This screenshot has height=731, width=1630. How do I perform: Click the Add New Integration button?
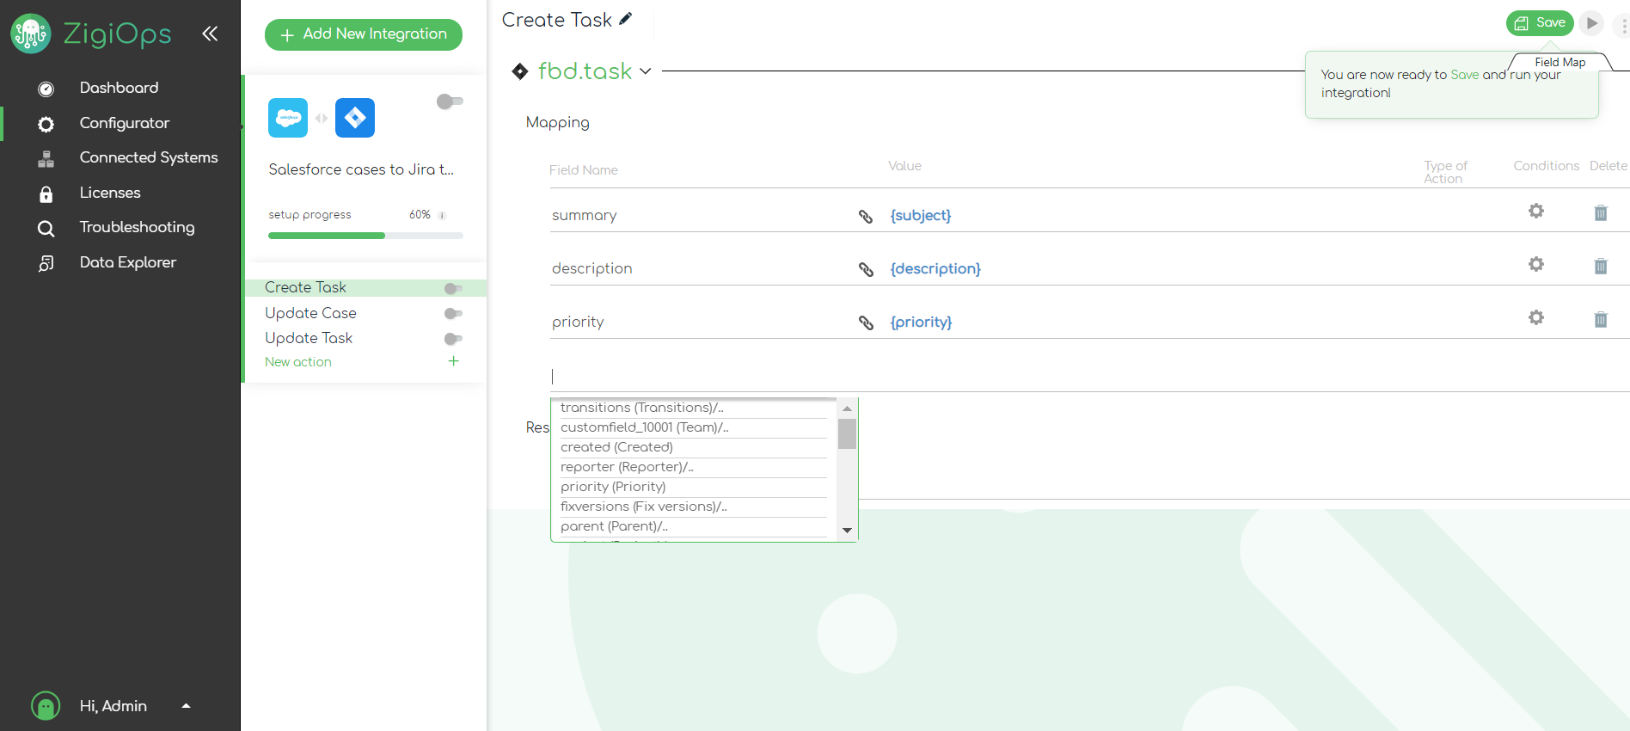(364, 34)
